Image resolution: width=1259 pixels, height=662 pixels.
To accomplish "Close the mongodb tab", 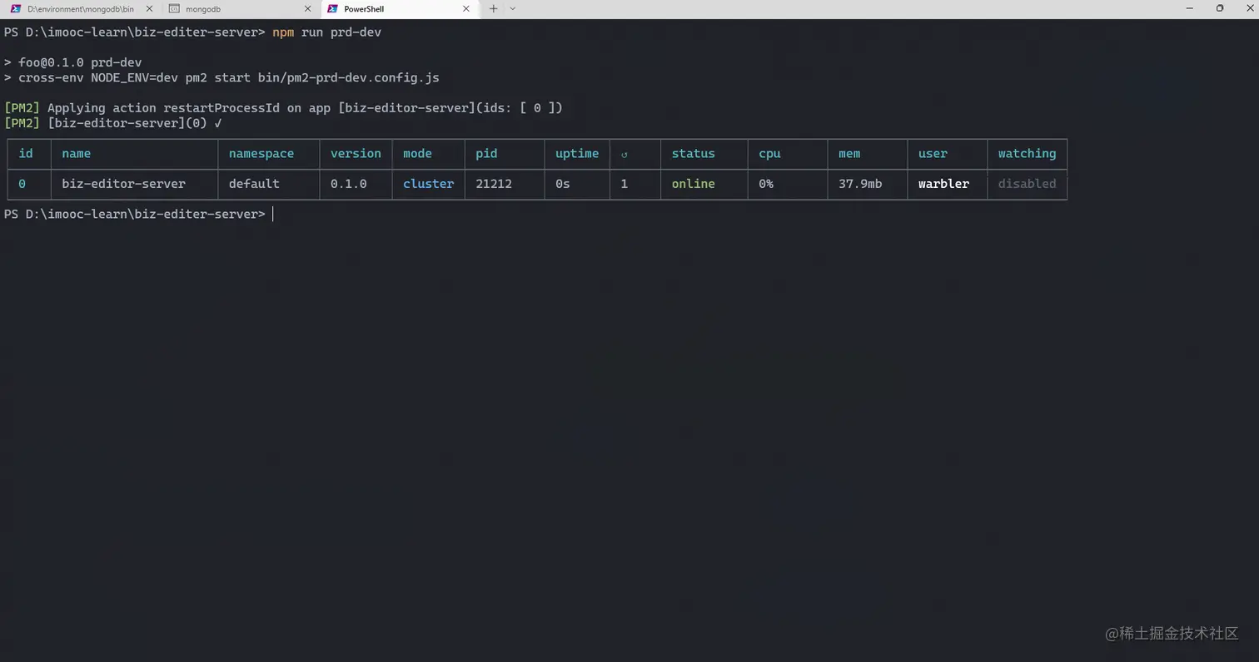I will click(x=307, y=9).
